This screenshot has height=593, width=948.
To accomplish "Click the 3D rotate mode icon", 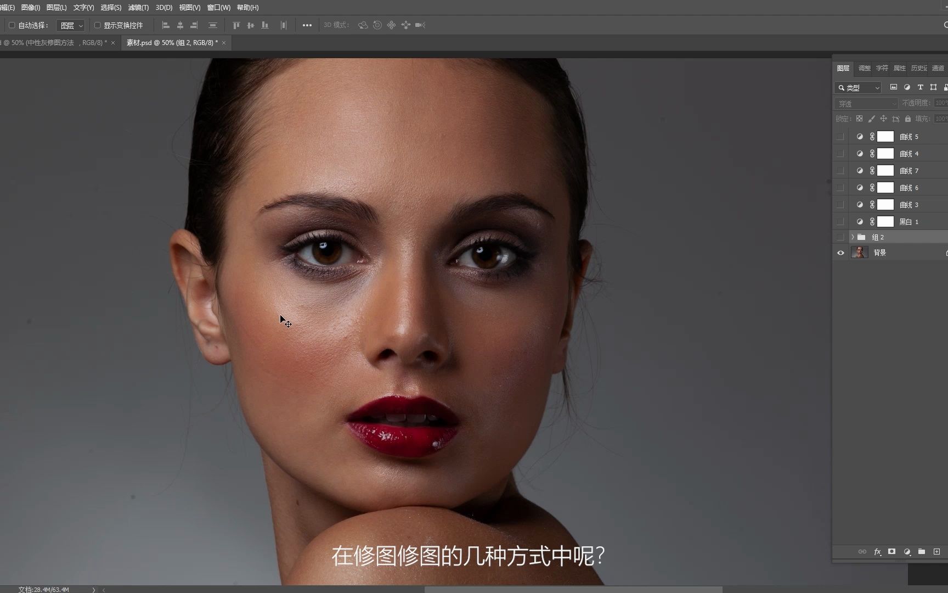I will pos(363,25).
